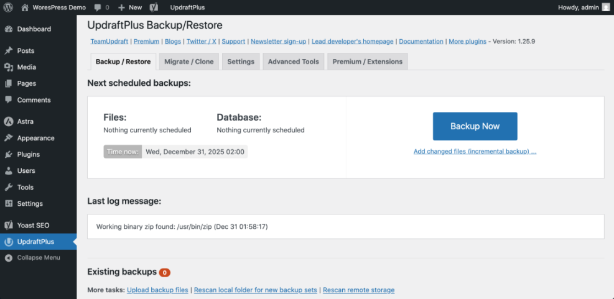The image size is (614, 299).
Task: Open the Yoast icon in admin bar
Action: point(155,7)
